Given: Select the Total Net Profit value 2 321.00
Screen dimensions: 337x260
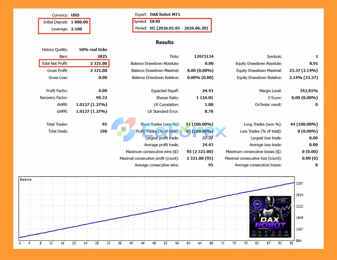Looking at the screenshot, I should point(99,64).
